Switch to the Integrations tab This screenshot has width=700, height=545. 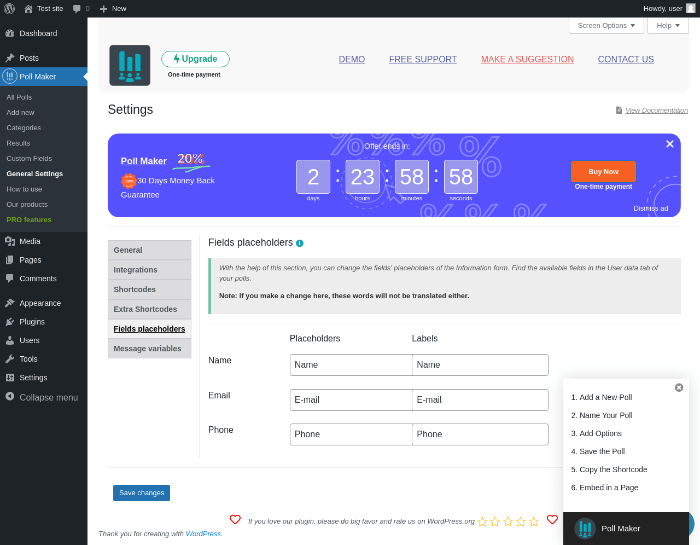149,270
